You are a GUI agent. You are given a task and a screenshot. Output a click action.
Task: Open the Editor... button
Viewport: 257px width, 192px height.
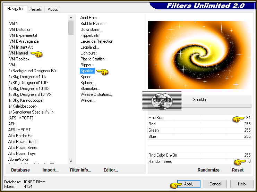[111, 170]
